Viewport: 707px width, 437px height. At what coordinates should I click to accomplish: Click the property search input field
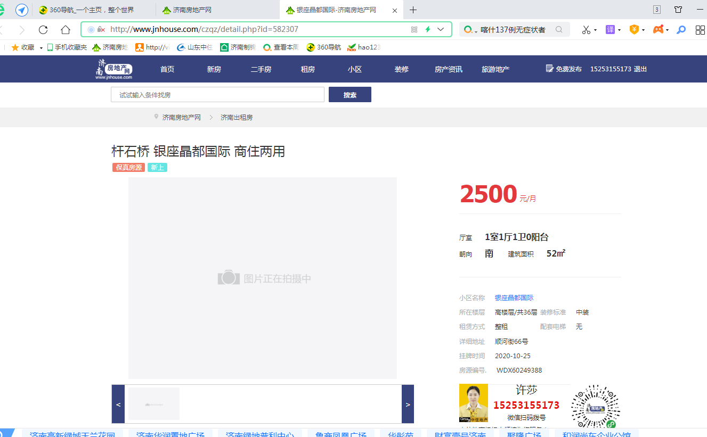pyautogui.click(x=217, y=95)
